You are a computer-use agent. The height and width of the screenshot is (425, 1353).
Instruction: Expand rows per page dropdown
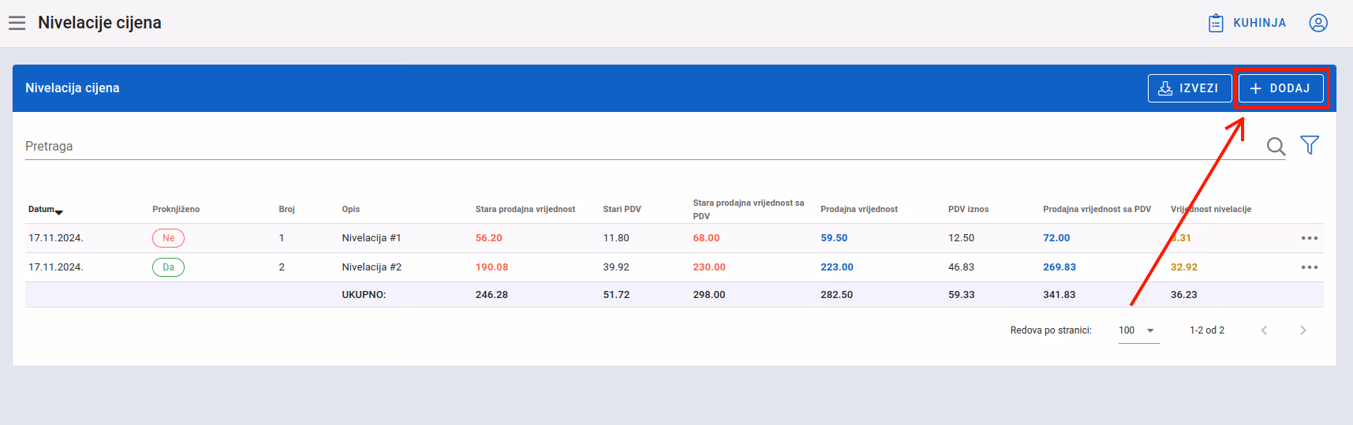click(1138, 330)
